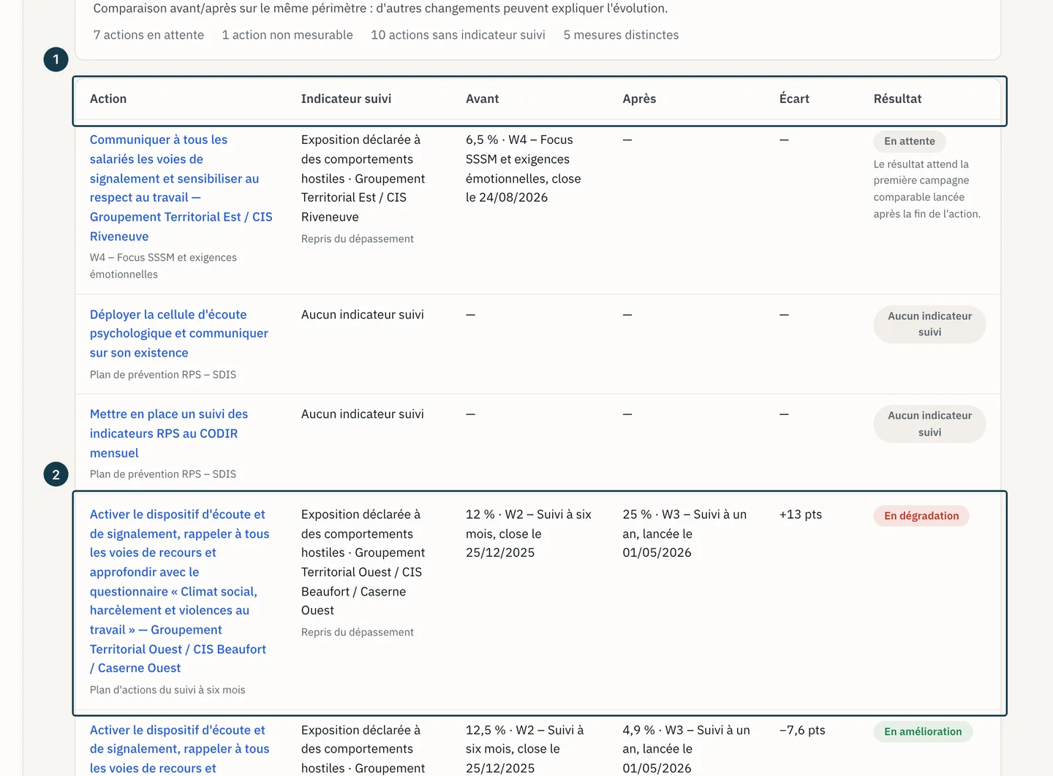
Task: Click the "Après" column header
Action: tap(639, 99)
